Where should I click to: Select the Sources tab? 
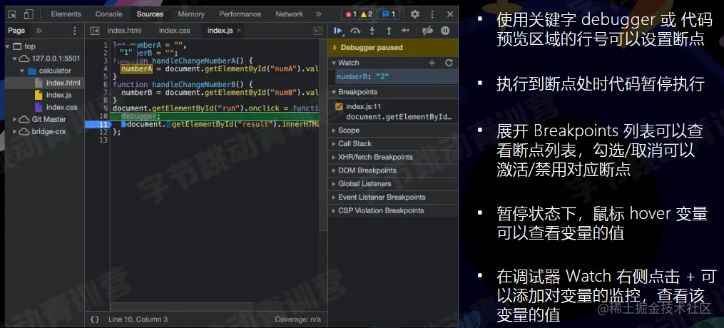point(150,14)
